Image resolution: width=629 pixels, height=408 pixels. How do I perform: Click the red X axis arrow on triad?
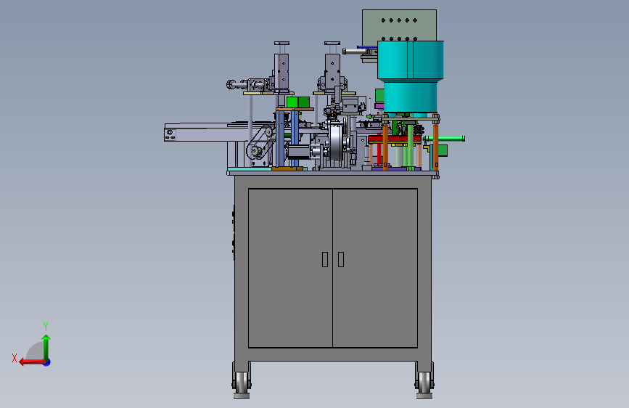click(x=32, y=362)
